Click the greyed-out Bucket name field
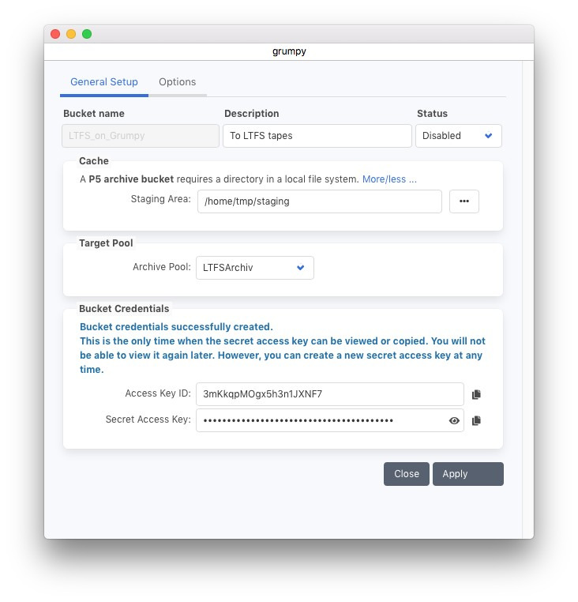Screen dimensions: 578x602 141,136
